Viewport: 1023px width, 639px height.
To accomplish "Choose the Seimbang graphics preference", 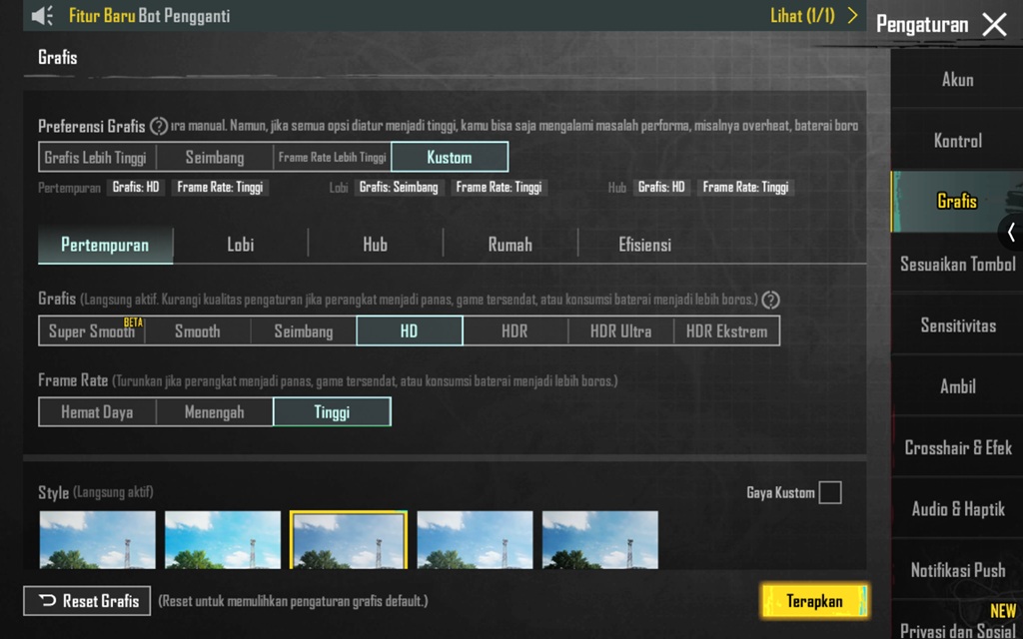I will [x=215, y=158].
